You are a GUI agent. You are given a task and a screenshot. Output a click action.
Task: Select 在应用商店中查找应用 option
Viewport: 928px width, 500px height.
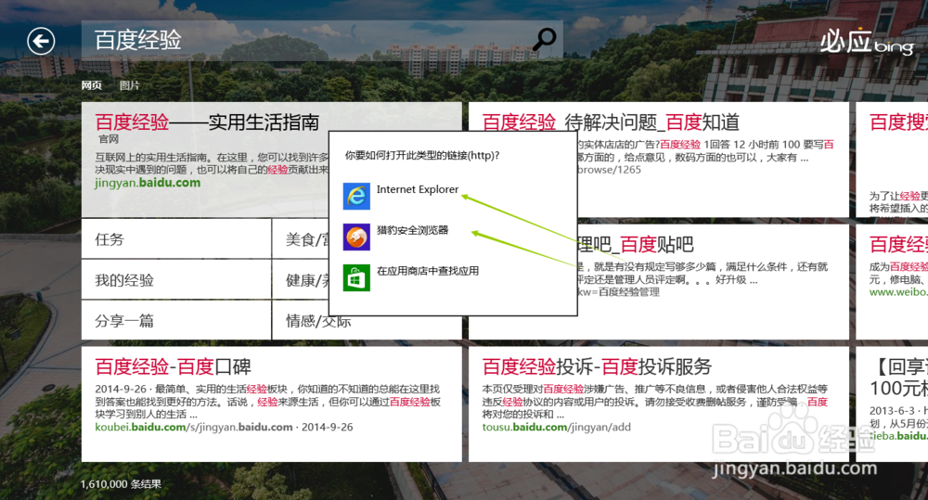click(428, 271)
